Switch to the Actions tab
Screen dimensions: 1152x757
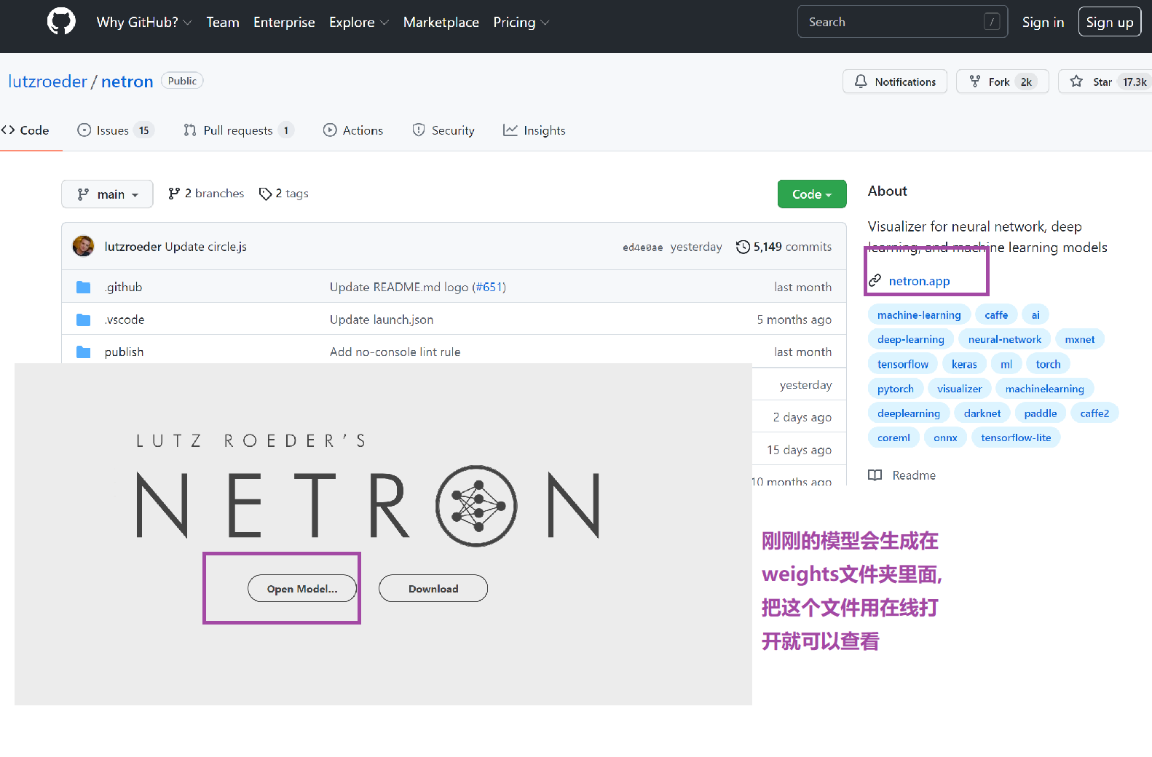coord(353,130)
